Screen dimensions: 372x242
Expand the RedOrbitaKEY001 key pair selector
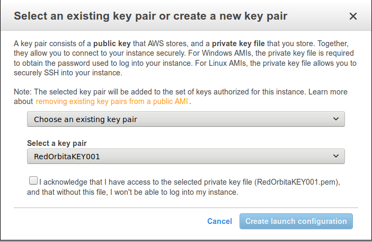pos(185,157)
